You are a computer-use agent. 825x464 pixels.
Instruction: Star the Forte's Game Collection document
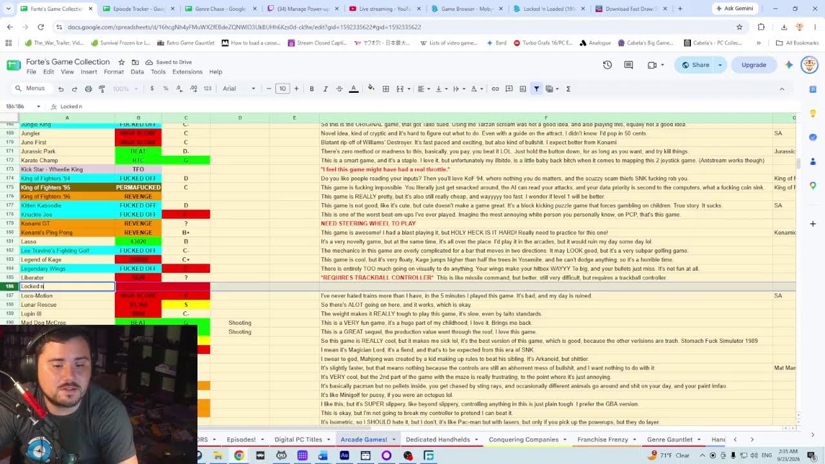pos(121,62)
